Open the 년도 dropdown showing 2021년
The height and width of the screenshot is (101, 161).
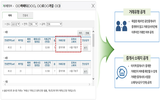point(15,24)
